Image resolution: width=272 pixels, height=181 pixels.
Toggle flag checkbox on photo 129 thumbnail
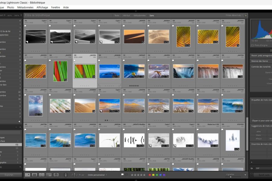click(74, 60)
